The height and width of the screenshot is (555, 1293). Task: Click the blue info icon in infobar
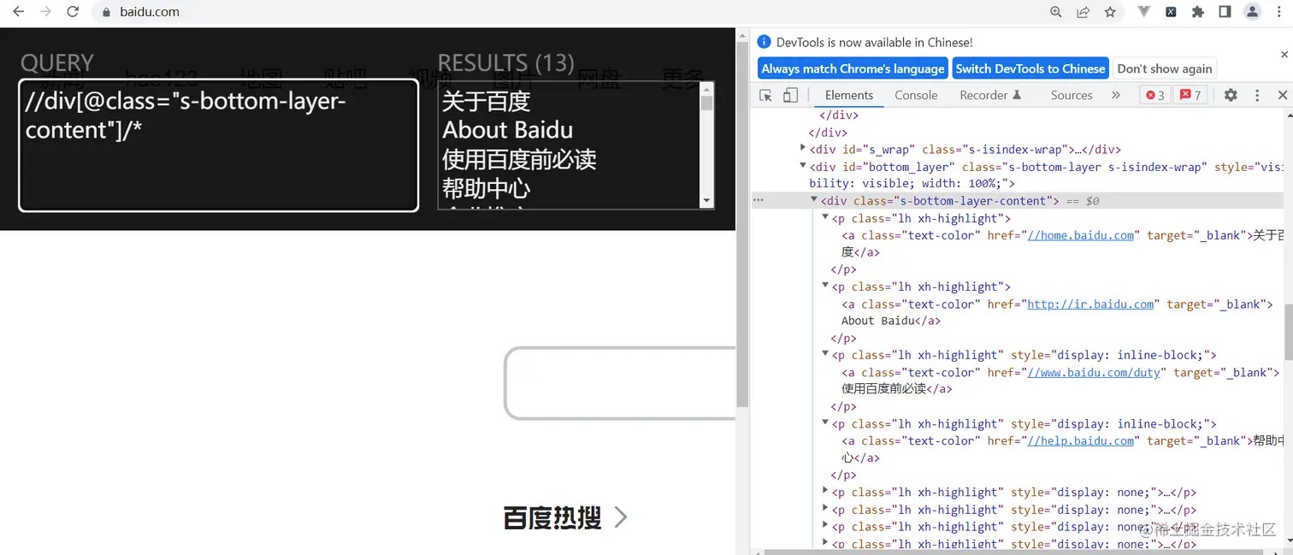(765, 42)
